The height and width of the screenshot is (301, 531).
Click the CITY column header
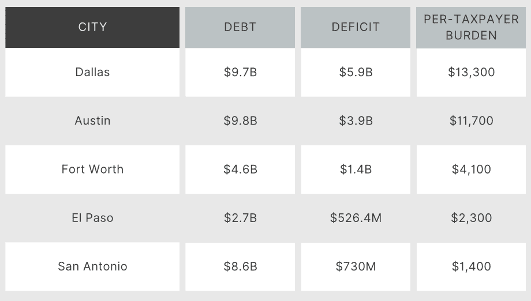(x=92, y=27)
